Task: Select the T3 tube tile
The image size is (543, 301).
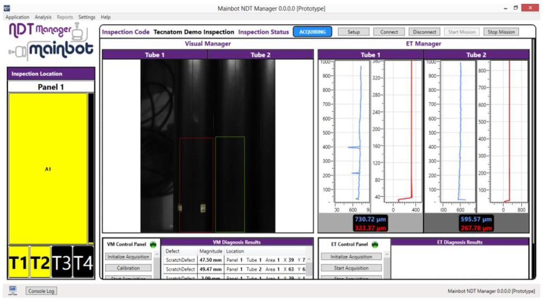Action: 62,261
